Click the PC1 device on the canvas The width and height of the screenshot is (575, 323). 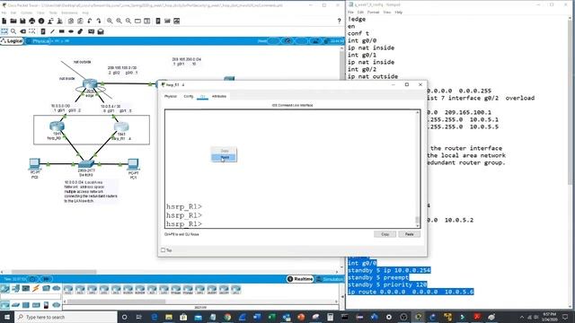click(x=133, y=164)
